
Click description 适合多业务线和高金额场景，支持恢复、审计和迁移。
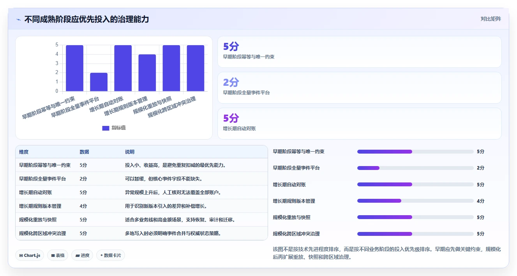[180, 220]
